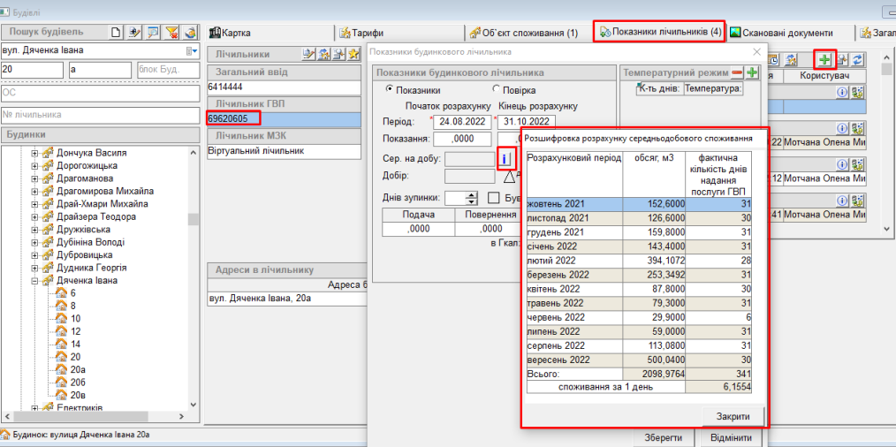Select the Повірка radio button
896x447 pixels.
click(x=496, y=90)
